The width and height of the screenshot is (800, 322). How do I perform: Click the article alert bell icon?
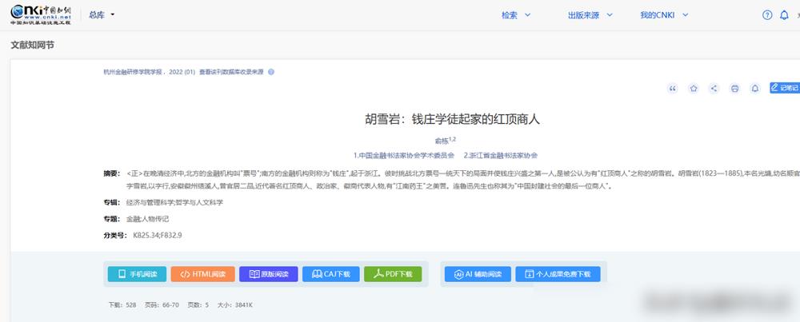click(754, 89)
